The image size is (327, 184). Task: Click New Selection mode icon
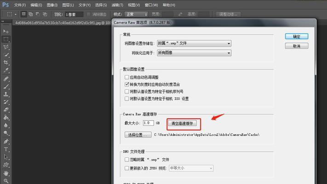tap(23, 14)
